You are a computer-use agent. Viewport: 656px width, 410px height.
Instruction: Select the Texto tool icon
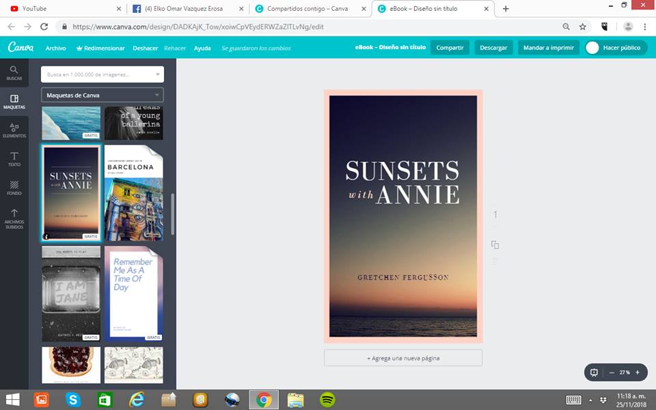[14, 159]
